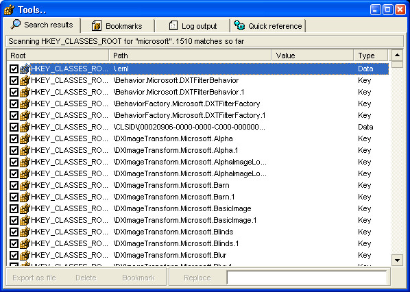
Task: Click the registry icon beside DXImageTransform.Microsoft.Blur
Action: point(25,255)
